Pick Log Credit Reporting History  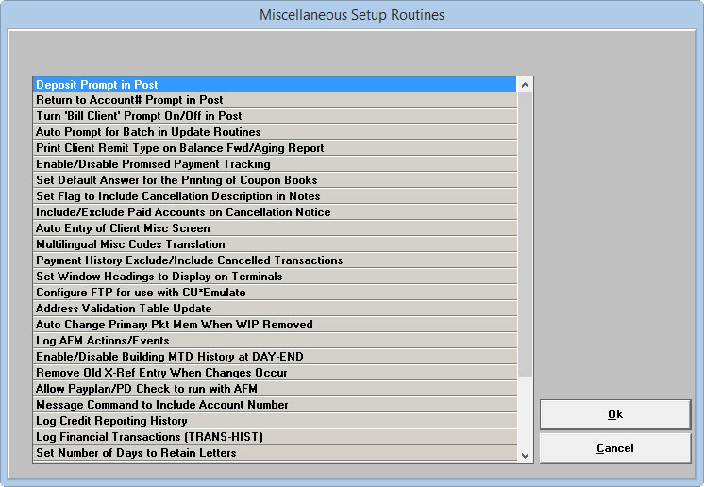click(274, 421)
